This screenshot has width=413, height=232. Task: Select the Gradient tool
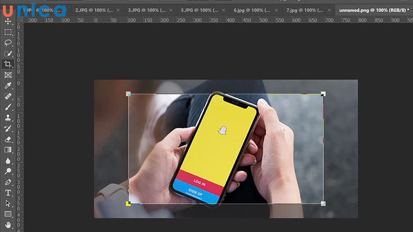pos(8,150)
